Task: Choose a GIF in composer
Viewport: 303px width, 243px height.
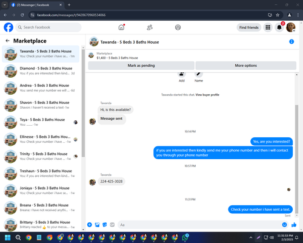Action: click(x=112, y=225)
